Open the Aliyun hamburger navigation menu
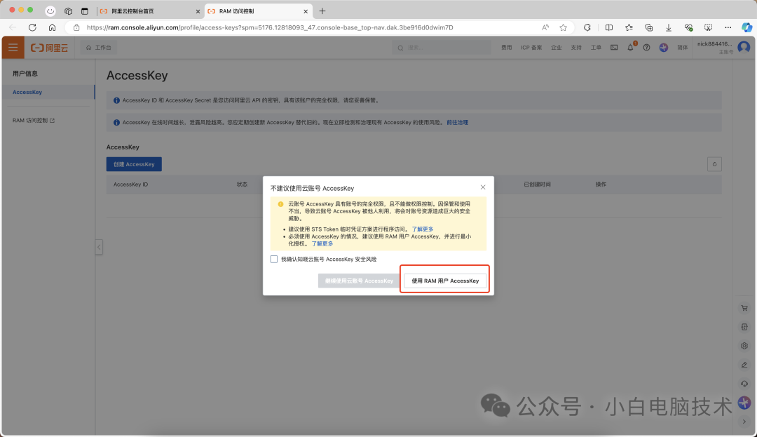Screen dimensions: 757x437 [13, 47]
